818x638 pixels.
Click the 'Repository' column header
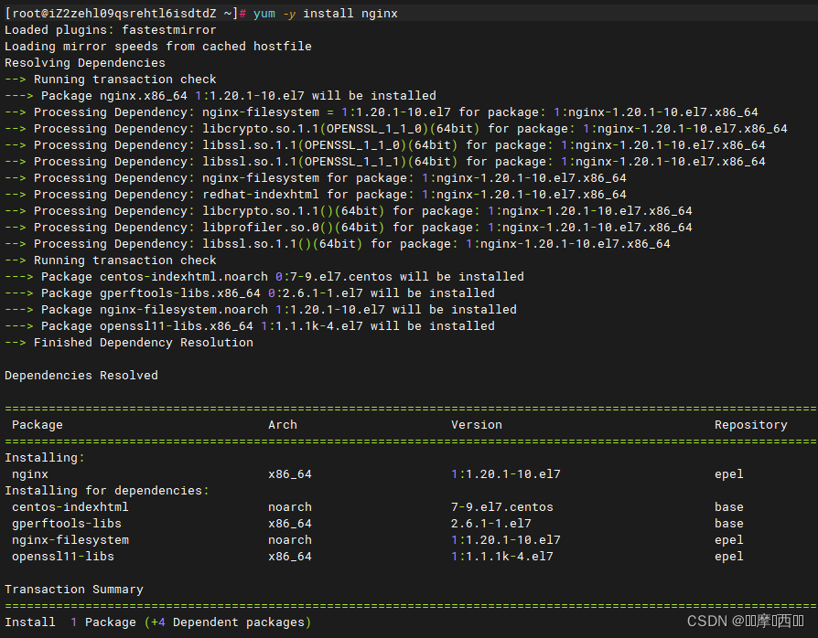pyautogui.click(x=750, y=425)
